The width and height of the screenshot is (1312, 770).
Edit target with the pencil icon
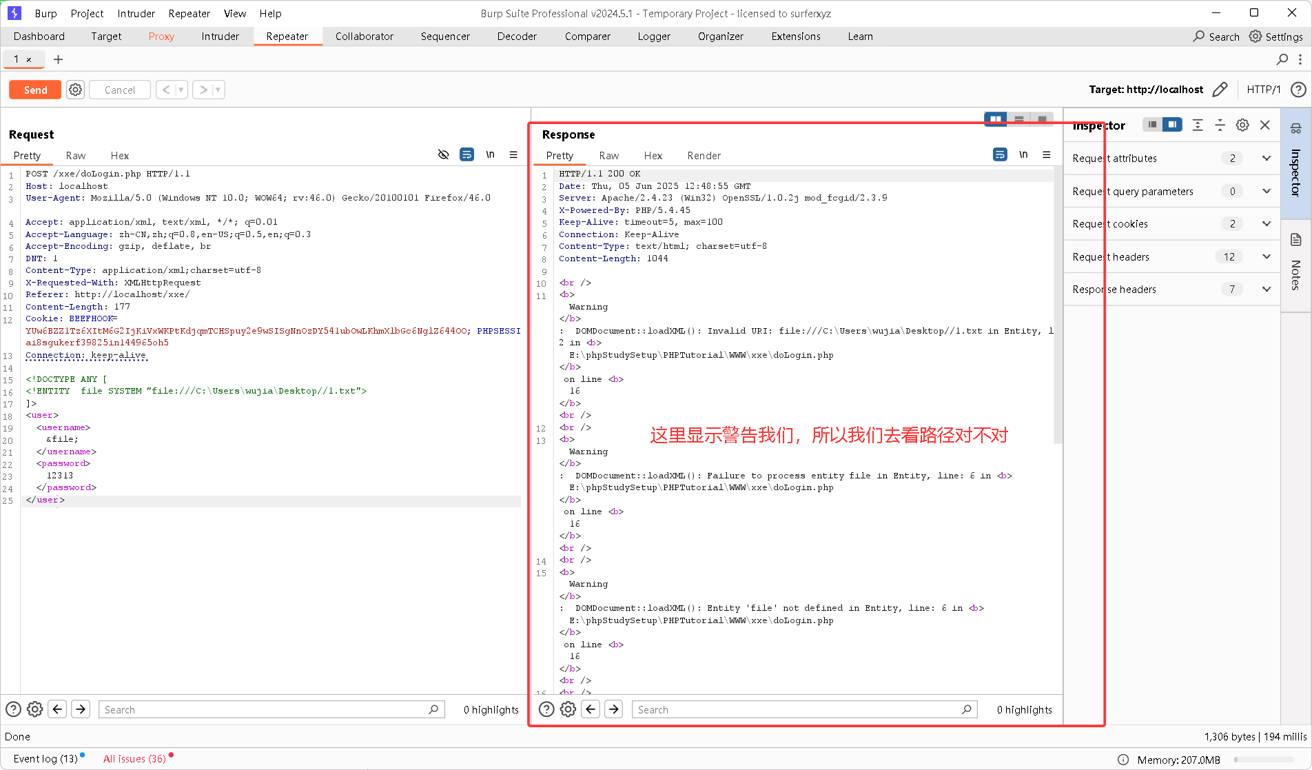(1220, 90)
